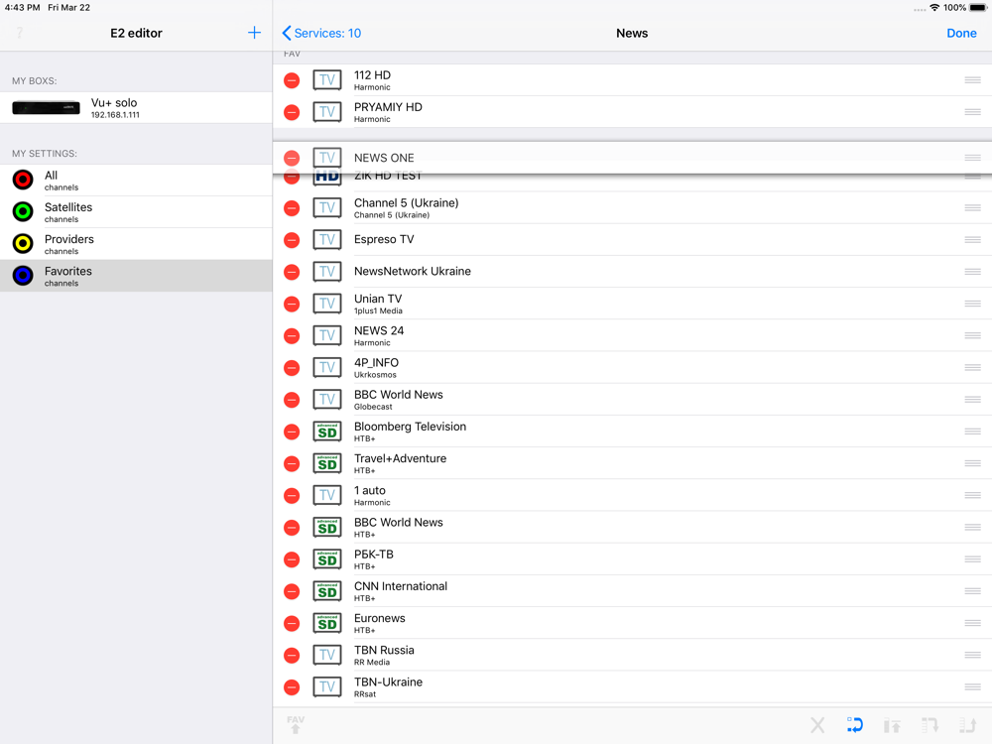Screen dimensions: 992x744
Task: Select the 4P_INFO channel name
Action: [x=376, y=362]
